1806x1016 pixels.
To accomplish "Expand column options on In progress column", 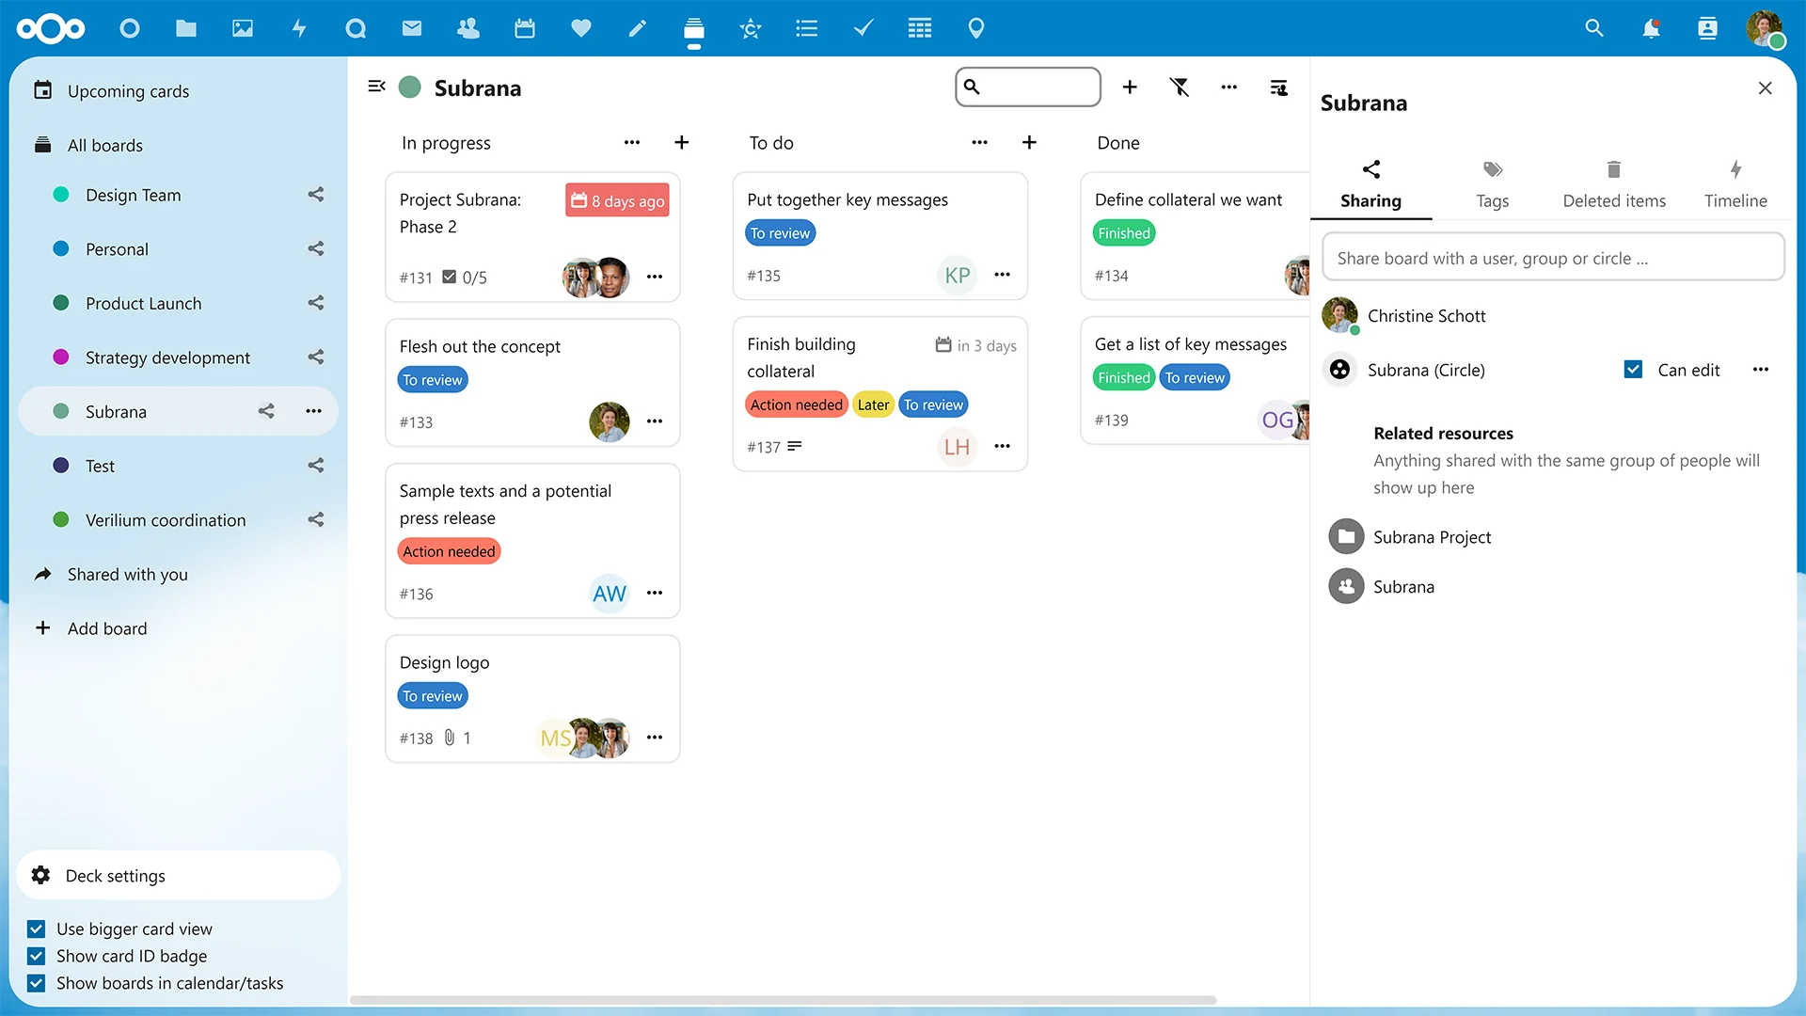I will pos(631,141).
